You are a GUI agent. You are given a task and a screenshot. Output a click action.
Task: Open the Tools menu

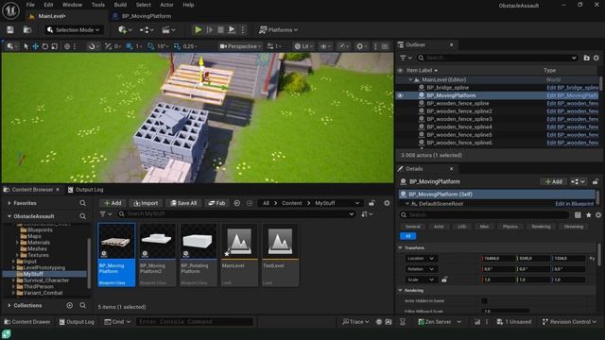pyautogui.click(x=98, y=5)
